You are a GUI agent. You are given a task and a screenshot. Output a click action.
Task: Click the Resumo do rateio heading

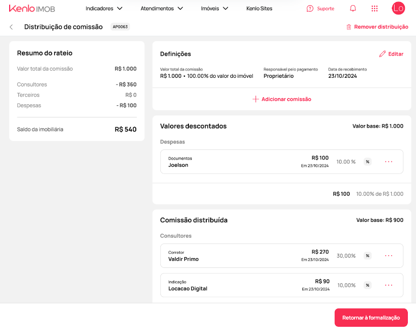point(44,53)
